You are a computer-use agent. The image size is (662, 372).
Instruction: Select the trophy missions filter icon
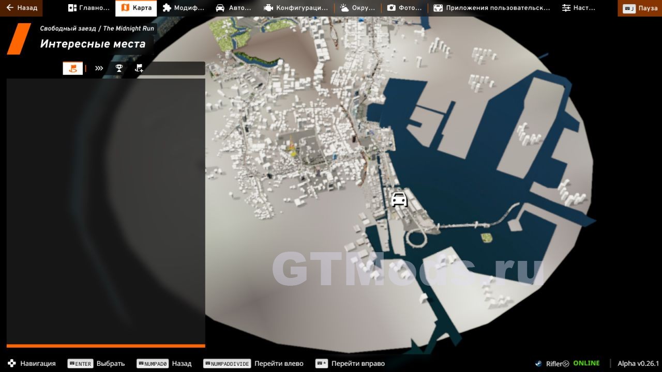[119, 68]
